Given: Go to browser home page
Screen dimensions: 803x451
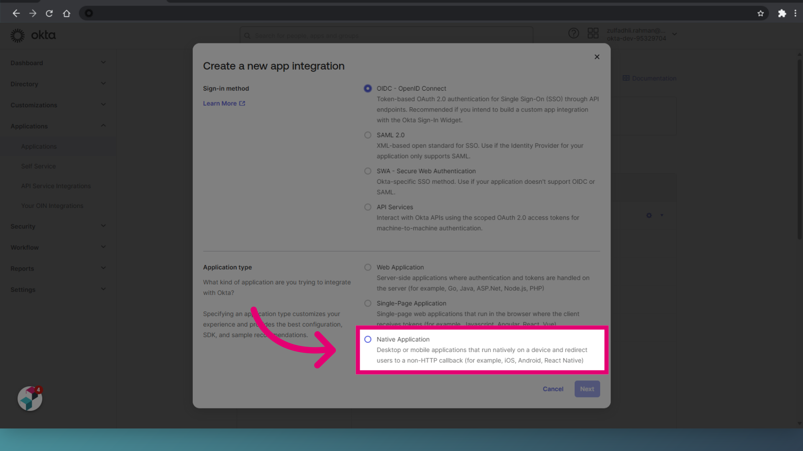Looking at the screenshot, I should point(66,13).
